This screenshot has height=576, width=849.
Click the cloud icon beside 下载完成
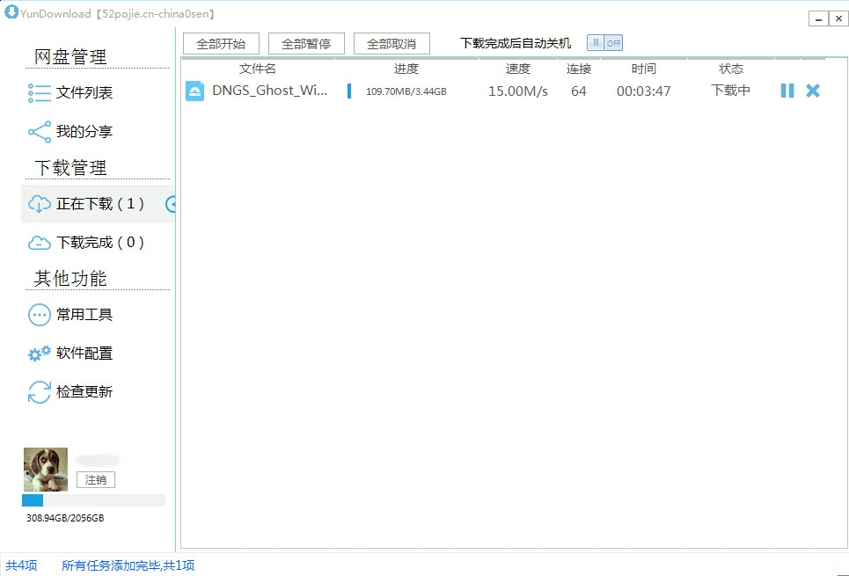pyautogui.click(x=39, y=243)
